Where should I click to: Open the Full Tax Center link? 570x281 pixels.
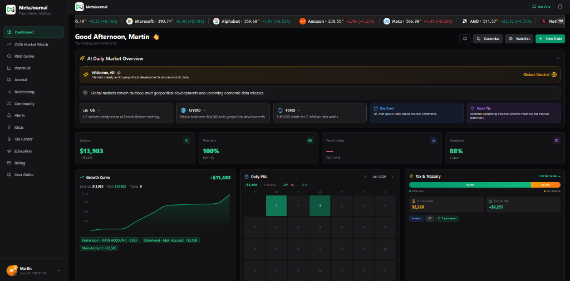pos(549,176)
